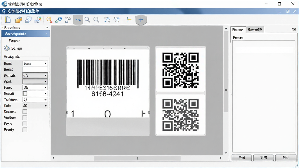The height and width of the screenshot is (168, 299).
Task: Click the first gray magnifier zoom icon
Action: click(87, 20)
